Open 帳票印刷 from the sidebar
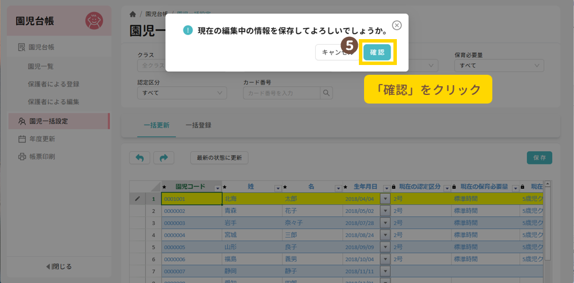Image resolution: width=574 pixels, height=283 pixels. pyautogui.click(x=42, y=156)
